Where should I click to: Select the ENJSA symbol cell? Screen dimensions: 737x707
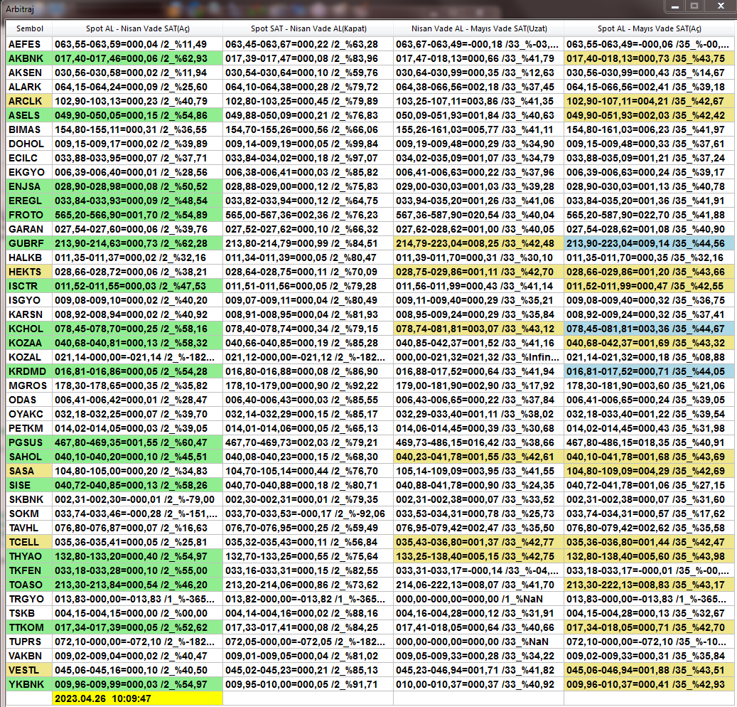(29, 186)
